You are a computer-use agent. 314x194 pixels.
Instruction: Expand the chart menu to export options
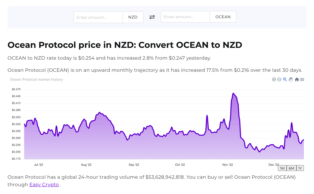[302, 79]
